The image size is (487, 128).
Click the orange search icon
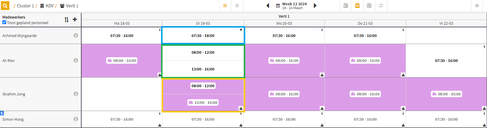coord(5,6)
